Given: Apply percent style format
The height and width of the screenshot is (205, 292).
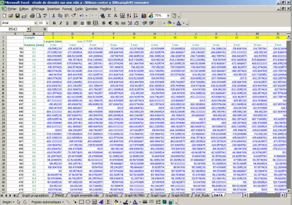Looking at the screenshot, I should point(117,23).
